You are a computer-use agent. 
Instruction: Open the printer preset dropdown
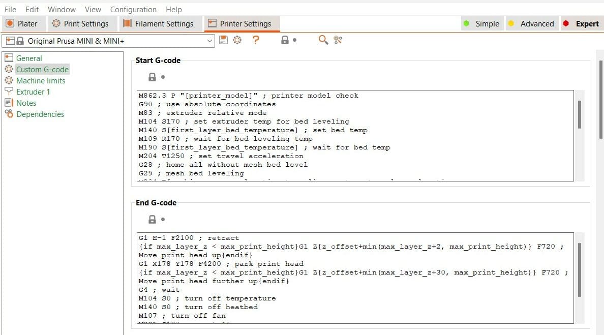(108, 41)
